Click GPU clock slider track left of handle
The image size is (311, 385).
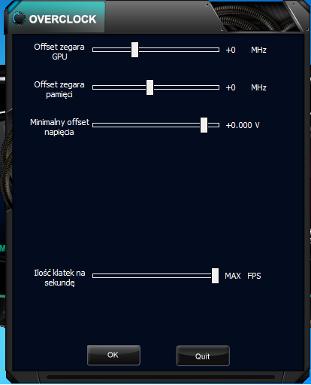[112, 50]
